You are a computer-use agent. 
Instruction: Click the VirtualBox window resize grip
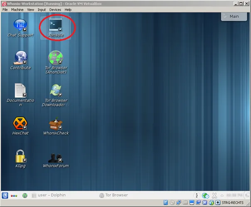(248, 204)
